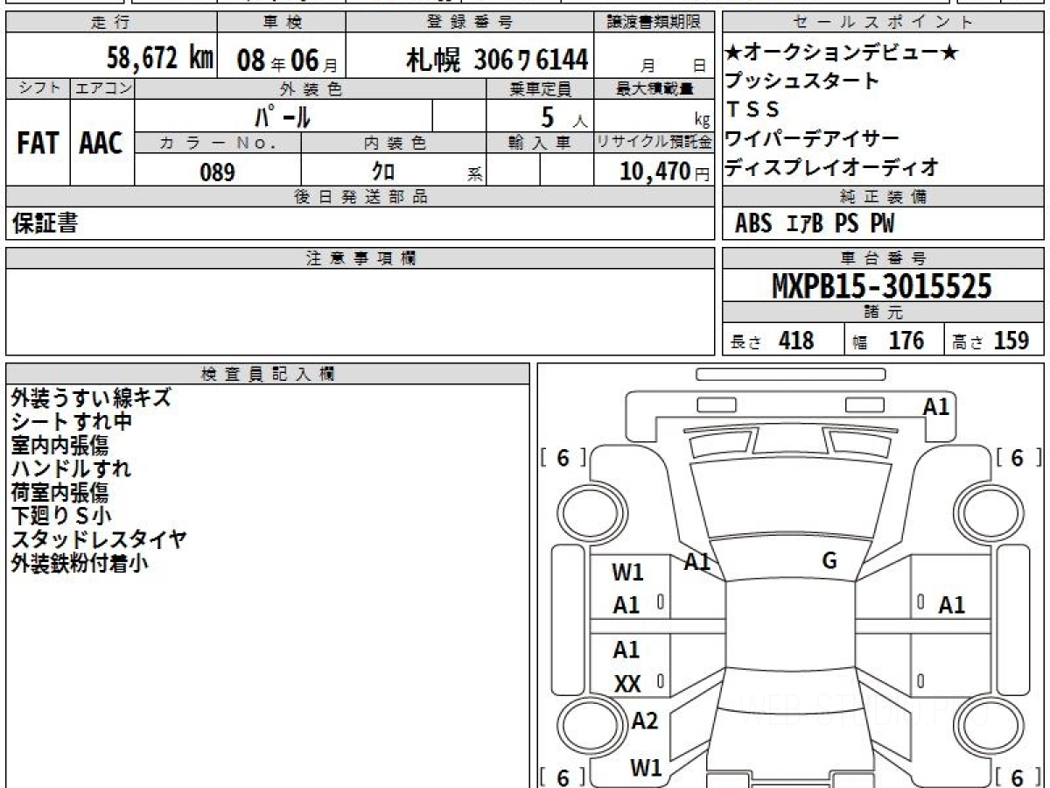
Task: Click the 最大積載量 header
Action: pos(654,88)
